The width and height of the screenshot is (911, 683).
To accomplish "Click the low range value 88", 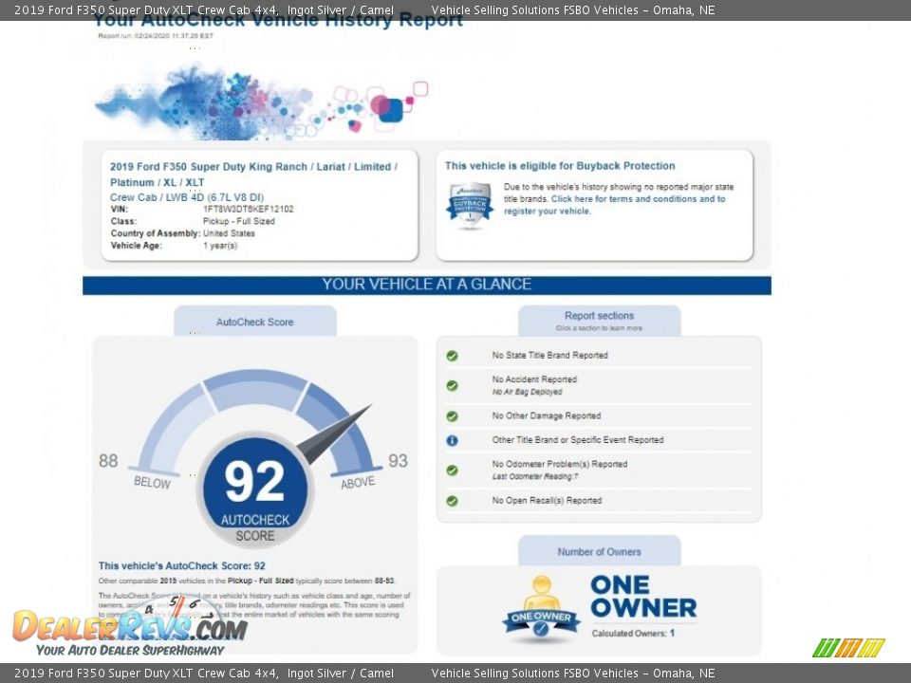I will (x=108, y=461).
